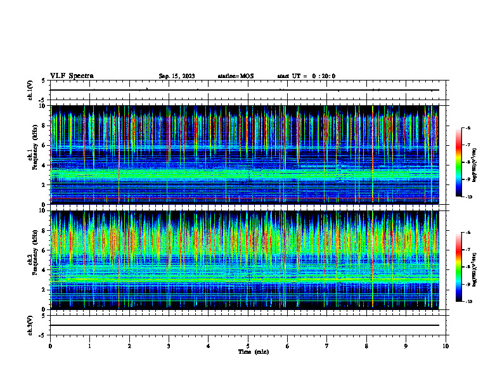Click the "ch.1(V)" top axis label

(x=30, y=90)
